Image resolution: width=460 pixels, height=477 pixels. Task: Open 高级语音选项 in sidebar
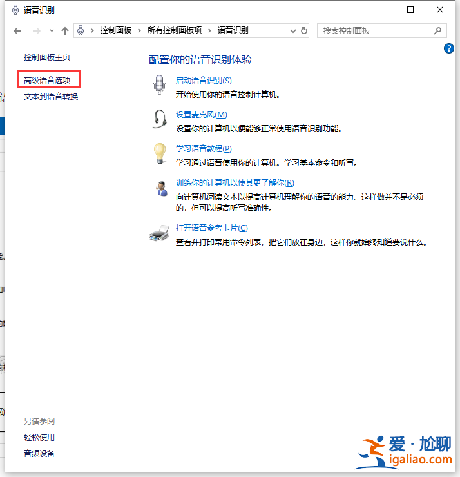click(x=47, y=80)
